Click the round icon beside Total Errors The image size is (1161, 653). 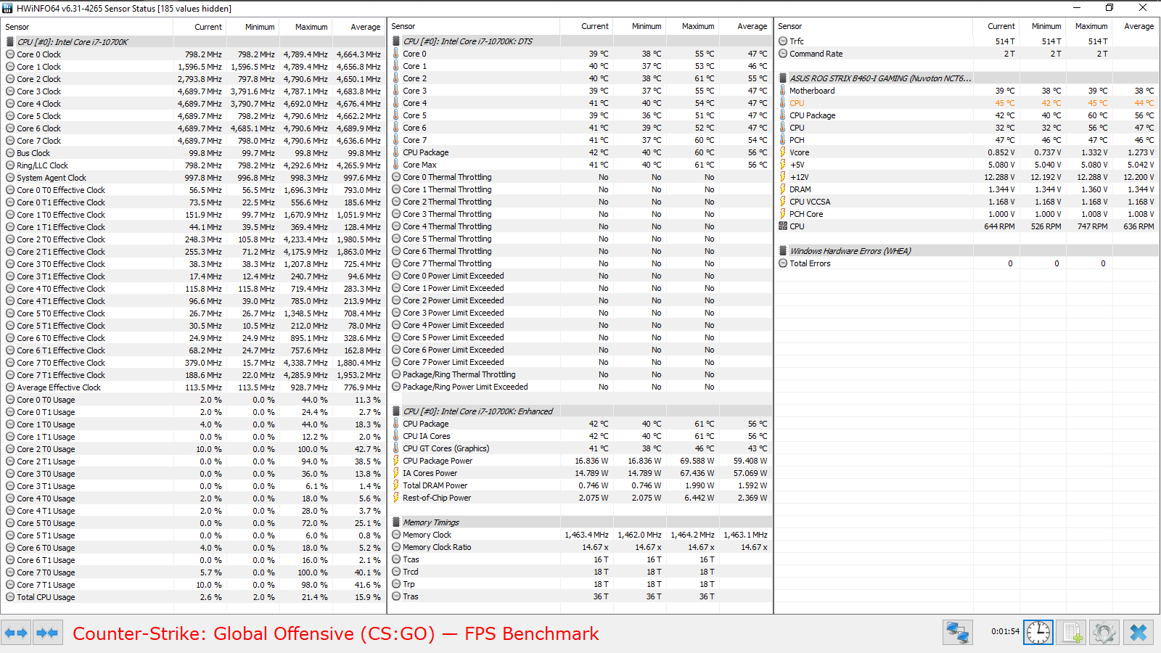click(x=783, y=263)
